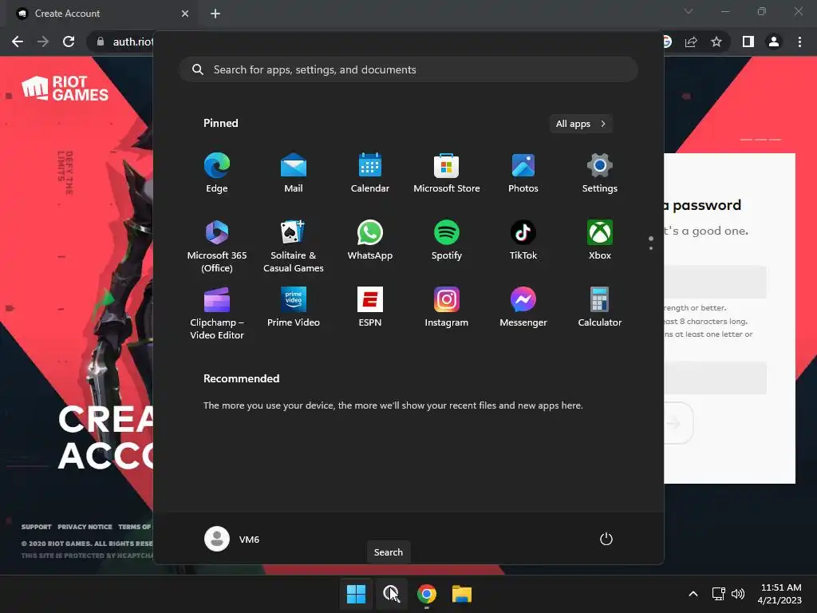Open the Support footer link

37,527
